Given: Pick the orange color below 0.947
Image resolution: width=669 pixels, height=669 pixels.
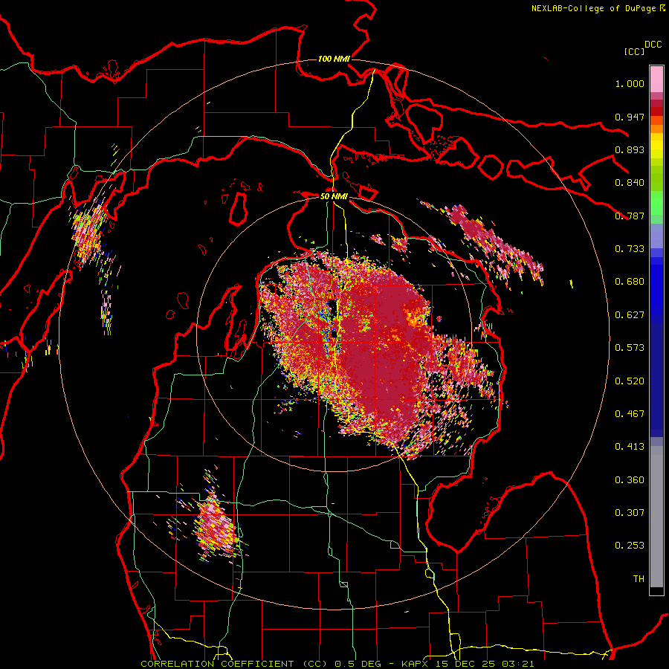Looking at the screenshot, I should [656, 129].
